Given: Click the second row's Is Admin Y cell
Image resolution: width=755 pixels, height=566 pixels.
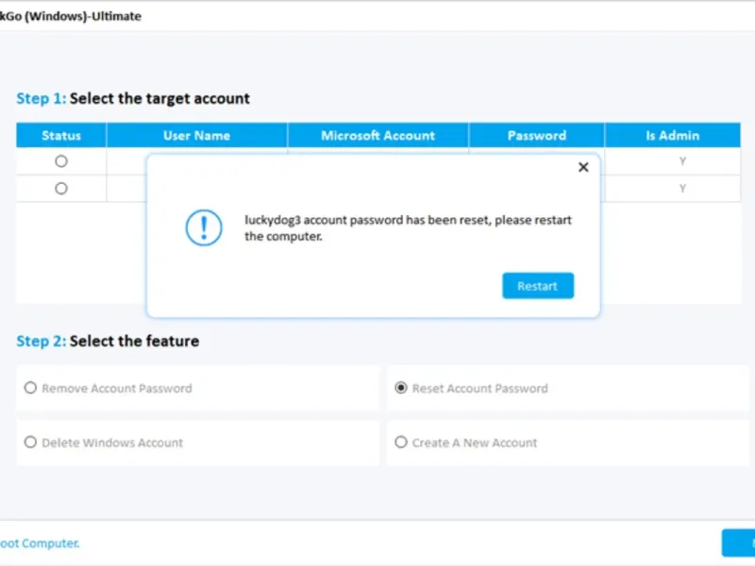Looking at the screenshot, I should (682, 189).
